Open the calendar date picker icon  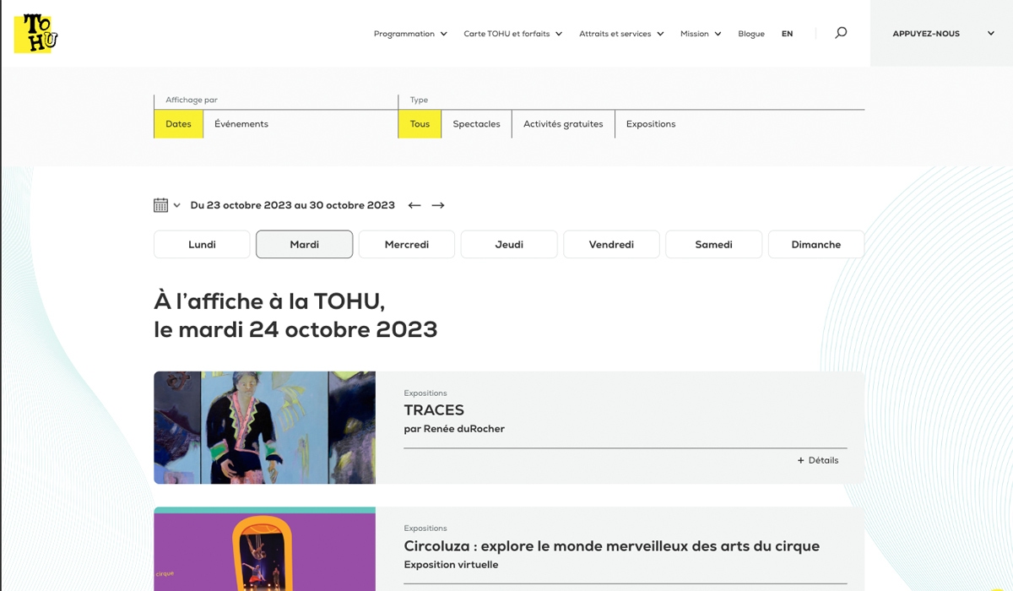(160, 205)
